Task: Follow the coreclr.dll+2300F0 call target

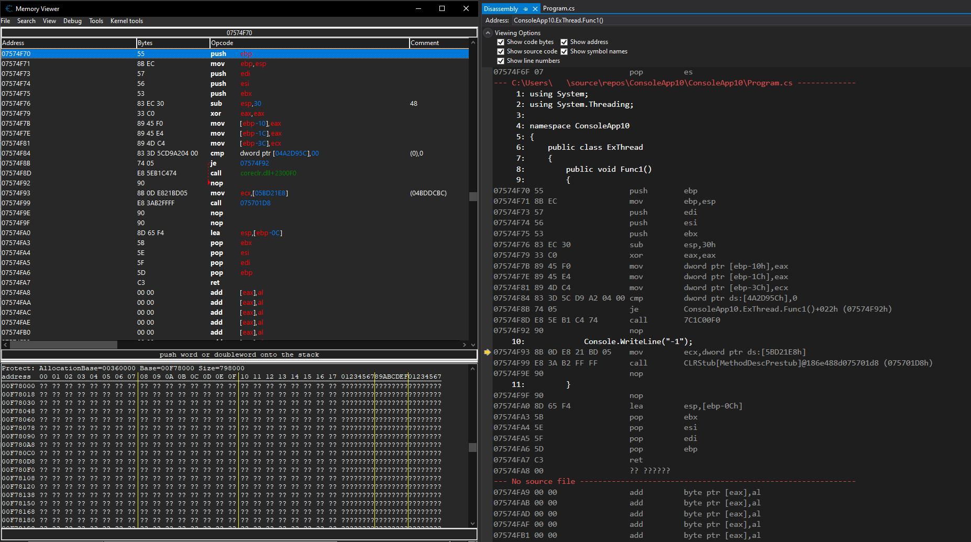Action: pos(268,173)
